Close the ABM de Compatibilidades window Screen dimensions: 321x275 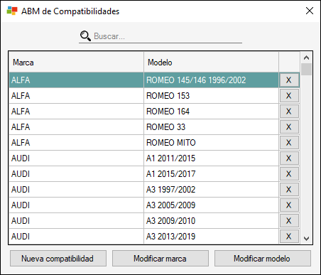[x=310, y=11]
